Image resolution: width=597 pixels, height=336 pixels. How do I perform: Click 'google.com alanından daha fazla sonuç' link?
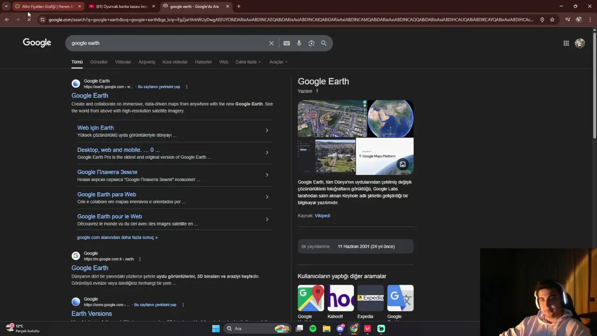(117, 238)
